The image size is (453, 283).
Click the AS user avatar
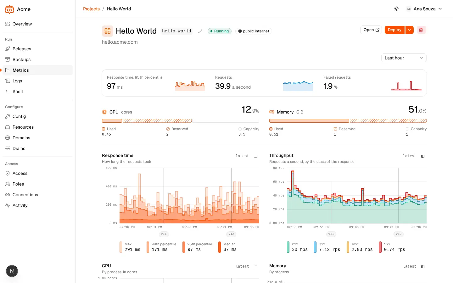pos(409,9)
